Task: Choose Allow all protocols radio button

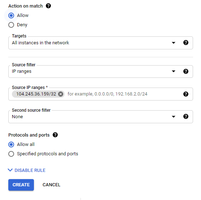Action: [x=11, y=145]
